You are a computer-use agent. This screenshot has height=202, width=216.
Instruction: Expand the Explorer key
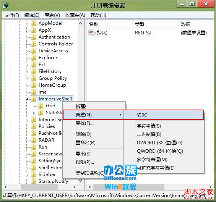(27, 58)
